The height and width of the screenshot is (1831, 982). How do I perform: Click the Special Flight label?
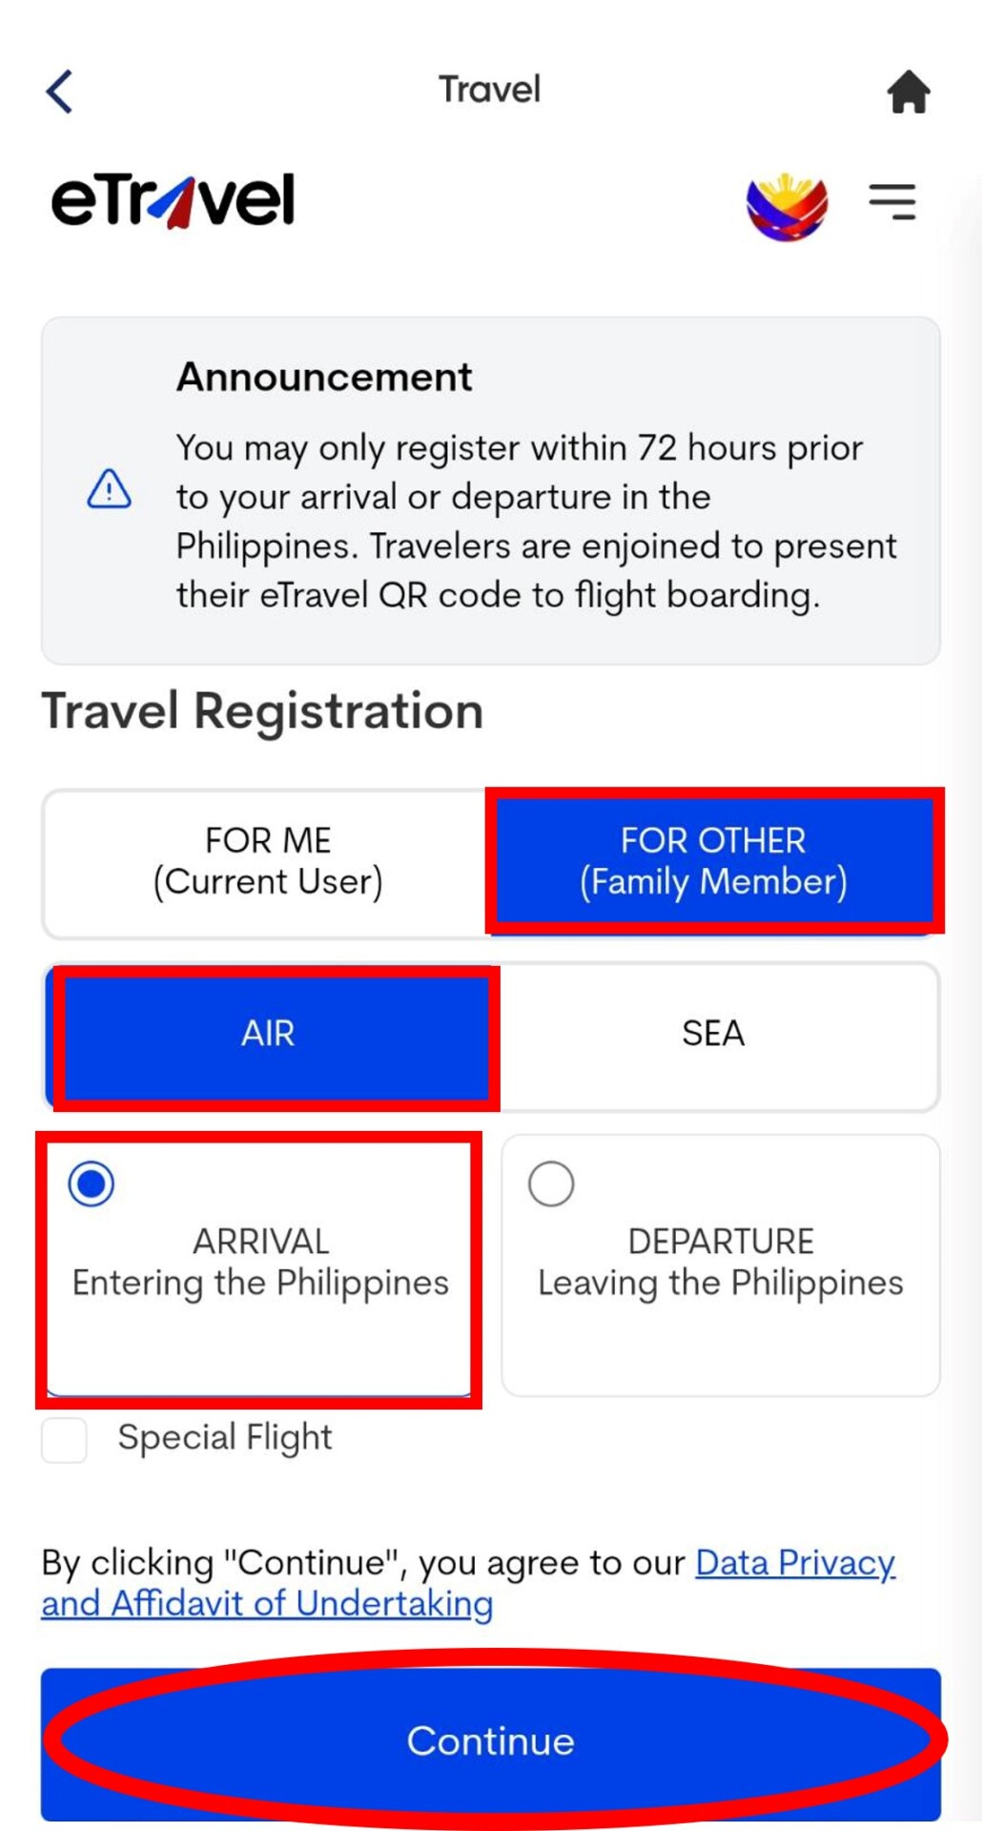point(225,1437)
